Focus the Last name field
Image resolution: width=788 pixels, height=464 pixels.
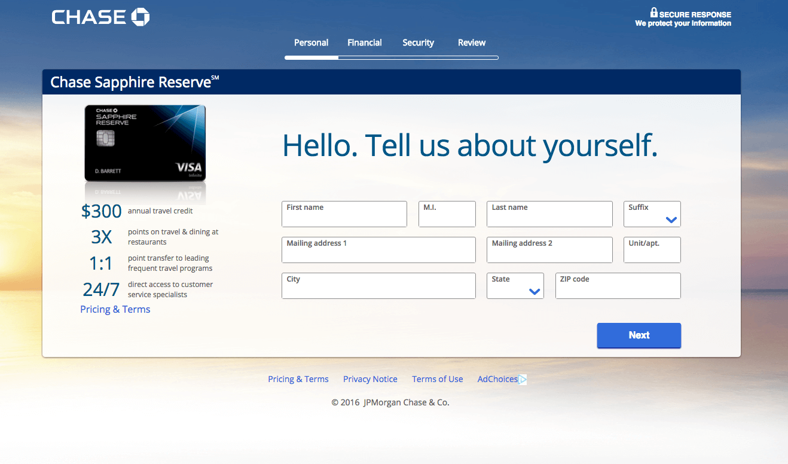click(x=550, y=214)
